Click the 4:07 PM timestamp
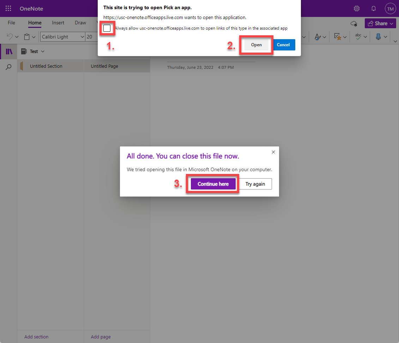 226,67
